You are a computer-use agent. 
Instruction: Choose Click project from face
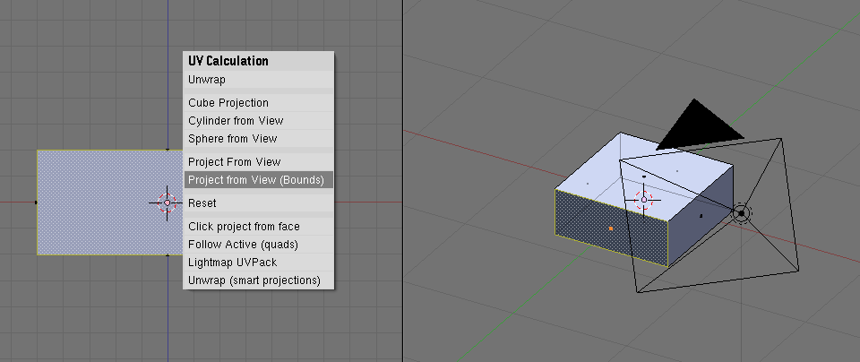(258, 227)
